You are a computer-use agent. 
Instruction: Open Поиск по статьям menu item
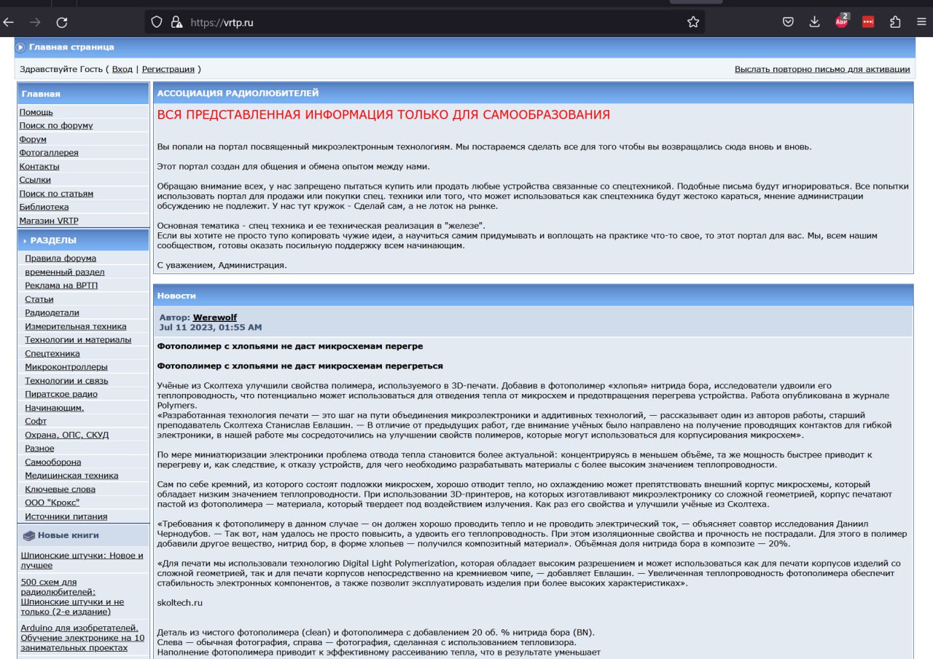[x=56, y=194]
